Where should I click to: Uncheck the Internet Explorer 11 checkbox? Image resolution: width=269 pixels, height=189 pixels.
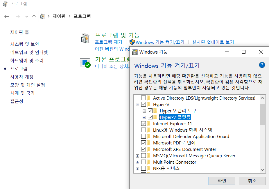coord(144,123)
